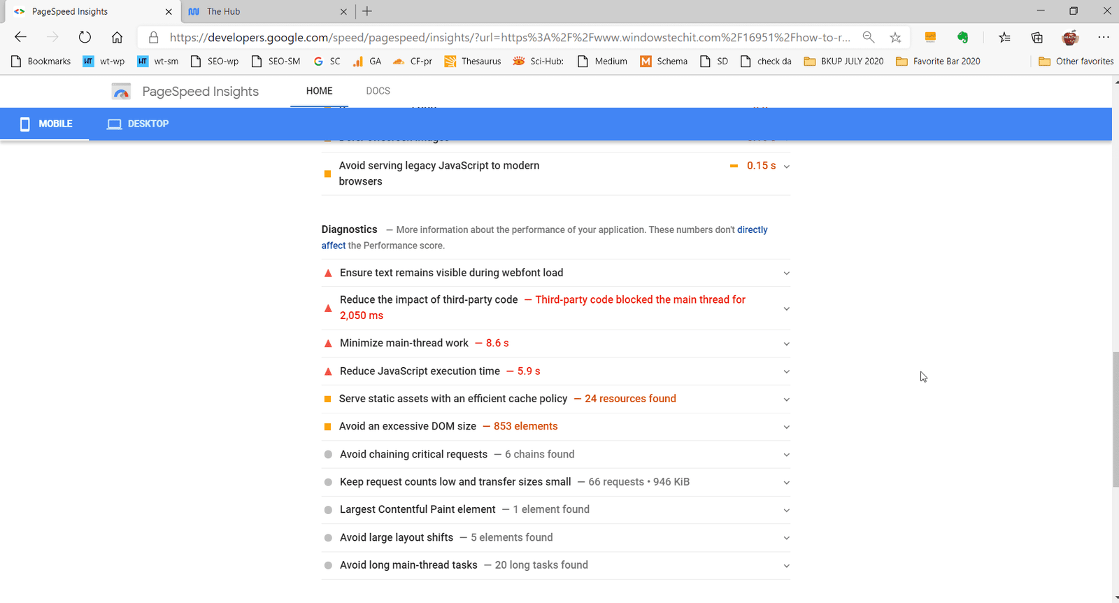Open the Sci-Hub bookmark
This screenshot has width=1119, height=603.
point(539,62)
